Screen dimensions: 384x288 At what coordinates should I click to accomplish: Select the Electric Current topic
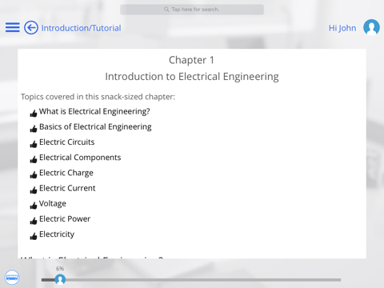click(67, 188)
